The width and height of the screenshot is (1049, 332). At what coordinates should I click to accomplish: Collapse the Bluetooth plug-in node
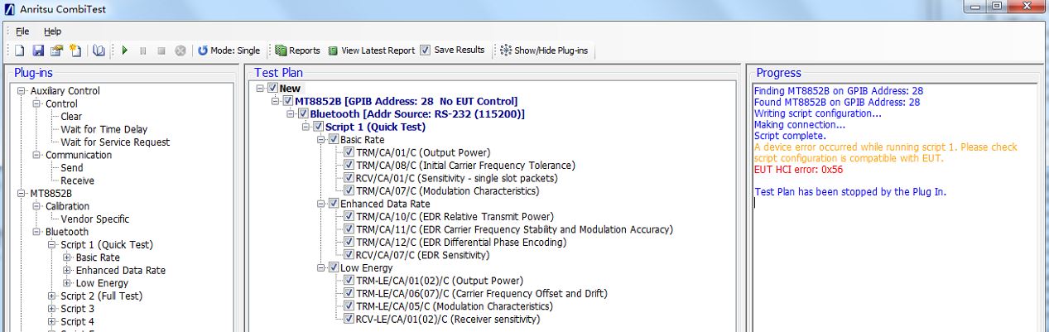[37, 233]
